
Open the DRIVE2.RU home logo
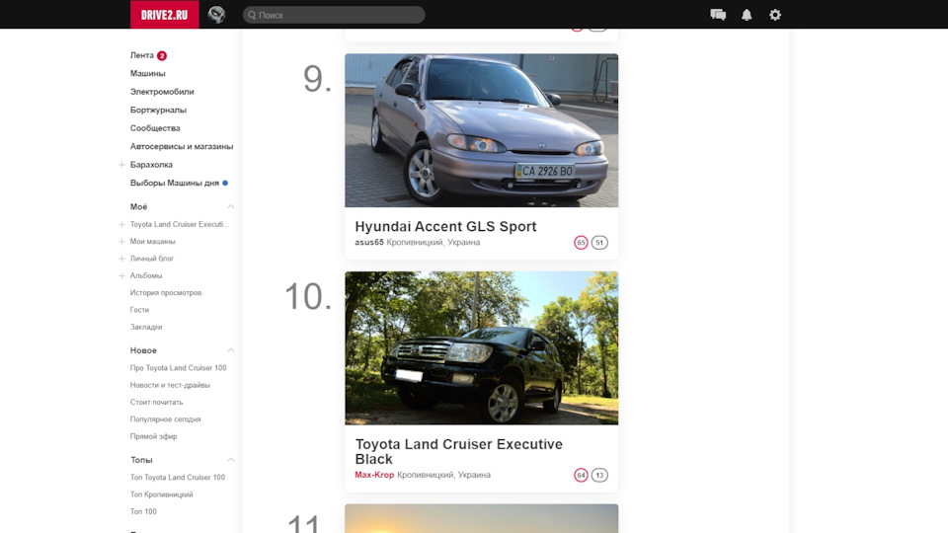(x=165, y=15)
